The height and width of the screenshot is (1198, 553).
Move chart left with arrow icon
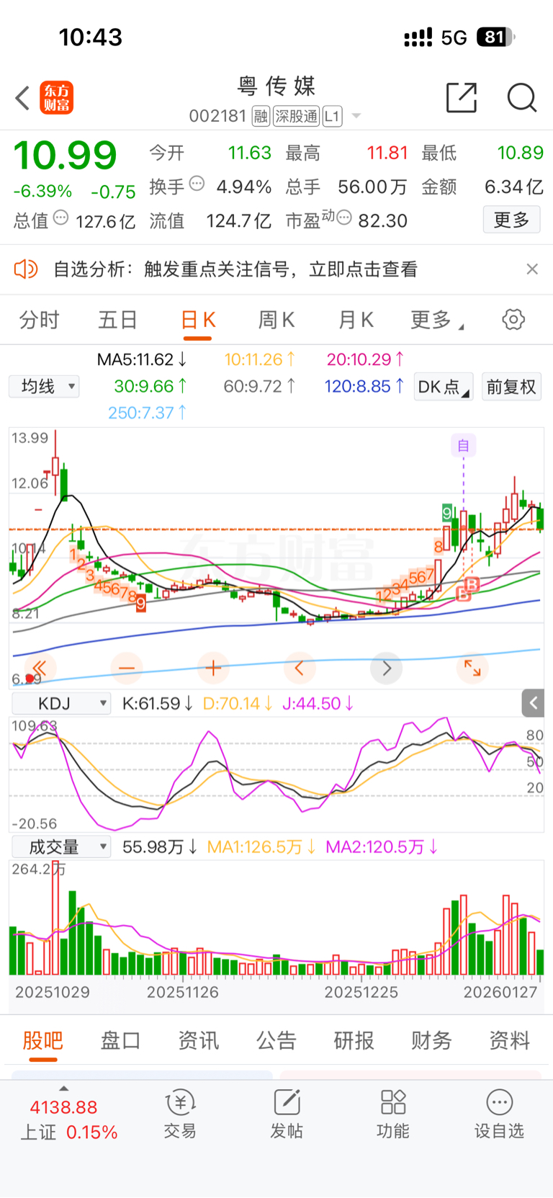tap(300, 668)
